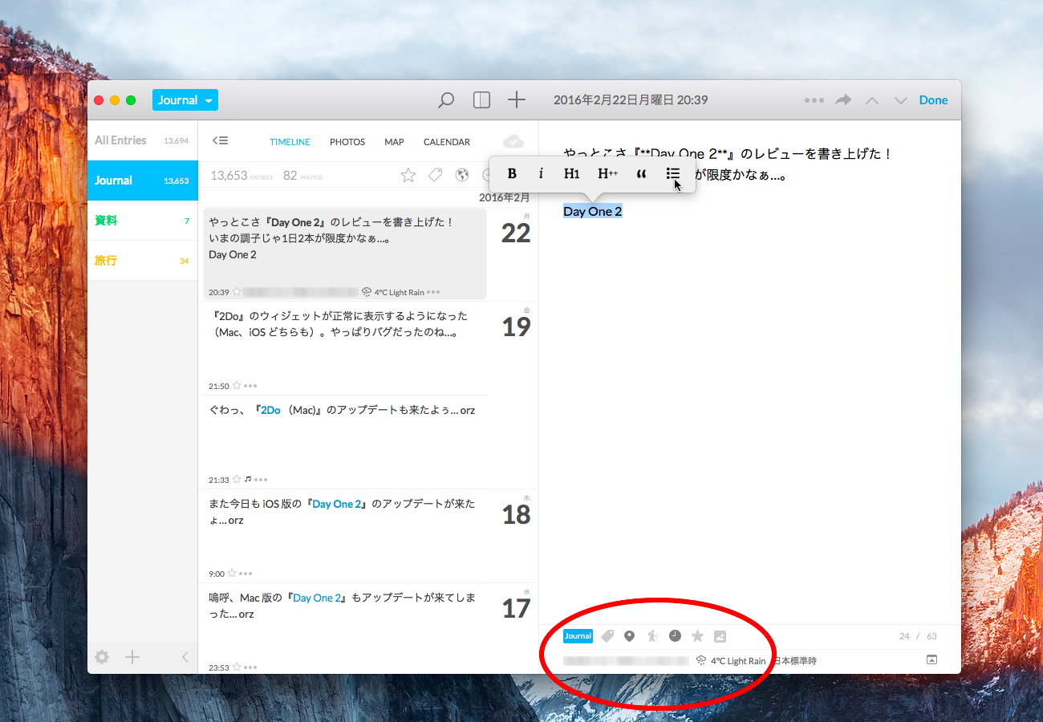Set activity with the footer hiker icon

pyautogui.click(x=652, y=636)
